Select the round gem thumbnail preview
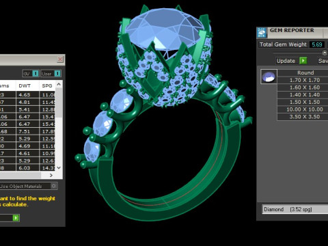The image size is (328, 246). pos(269,77)
